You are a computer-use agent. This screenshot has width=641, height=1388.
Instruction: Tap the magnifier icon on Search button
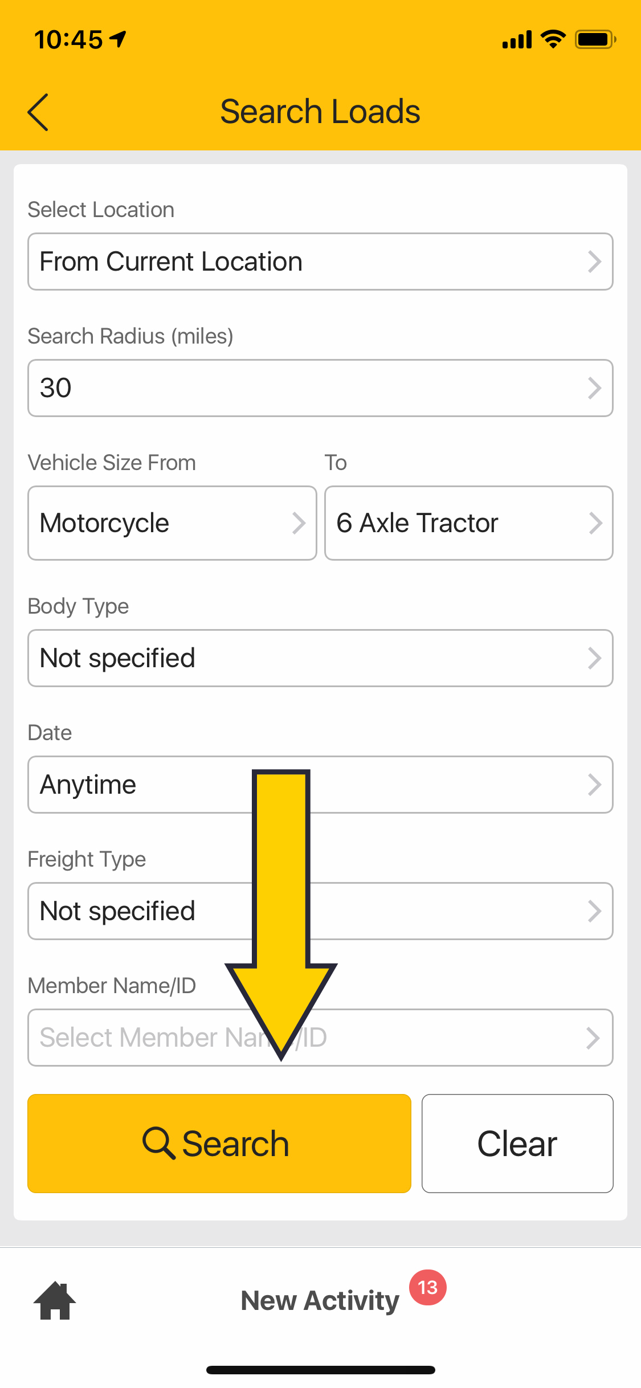click(x=158, y=1143)
